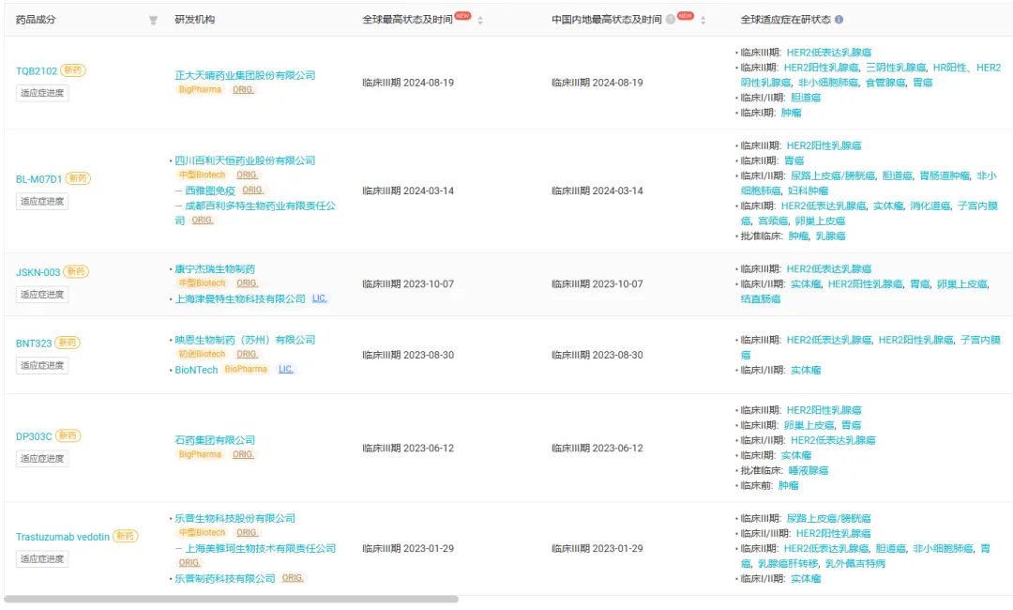Sort by 中国内地最高状态及时间 column arrows
The height and width of the screenshot is (610, 1013).
(703, 20)
